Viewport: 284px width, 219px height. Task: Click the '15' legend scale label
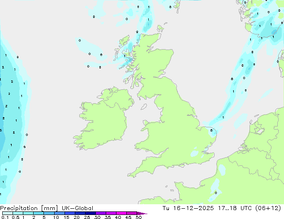coord(66,217)
